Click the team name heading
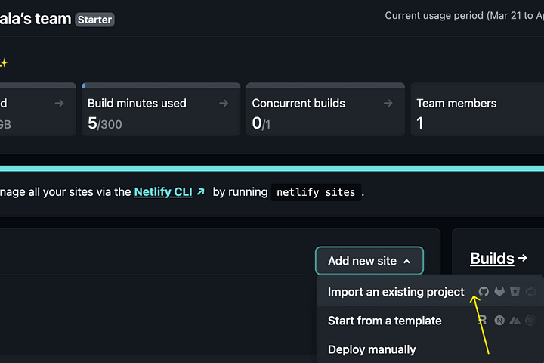This screenshot has height=363, width=544. click(x=36, y=19)
